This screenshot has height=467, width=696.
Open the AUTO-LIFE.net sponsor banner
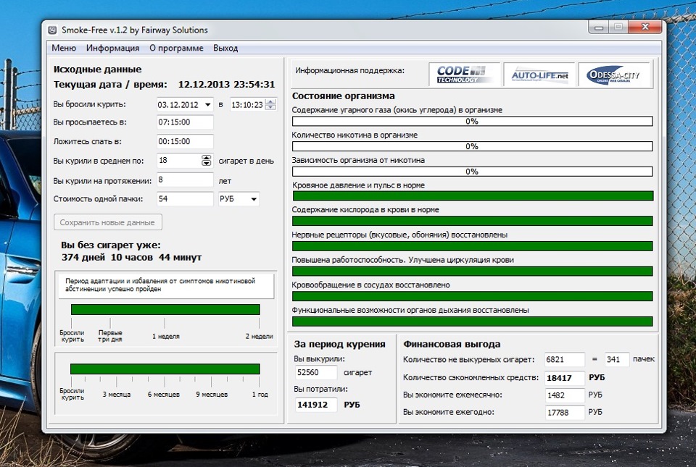tap(539, 75)
